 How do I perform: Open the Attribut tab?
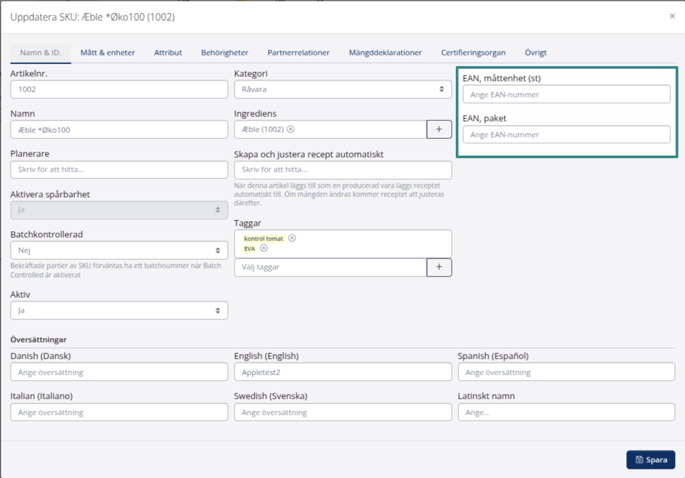[168, 53]
